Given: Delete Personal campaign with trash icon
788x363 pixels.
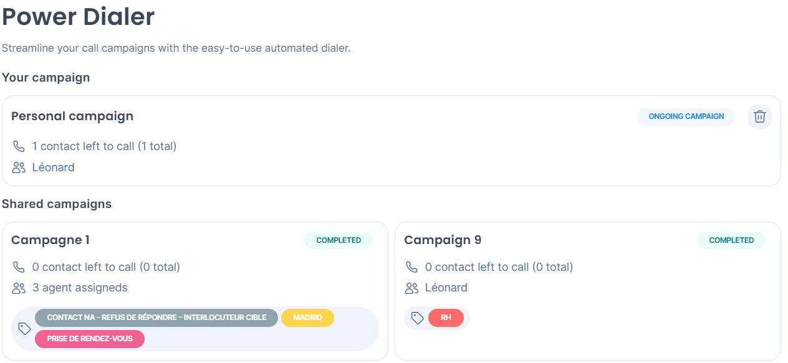Looking at the screenshot, I should (x=759, y=116).
